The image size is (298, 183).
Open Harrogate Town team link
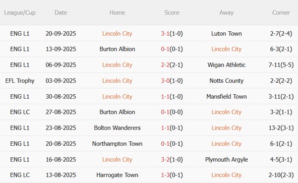click(117, 175)
